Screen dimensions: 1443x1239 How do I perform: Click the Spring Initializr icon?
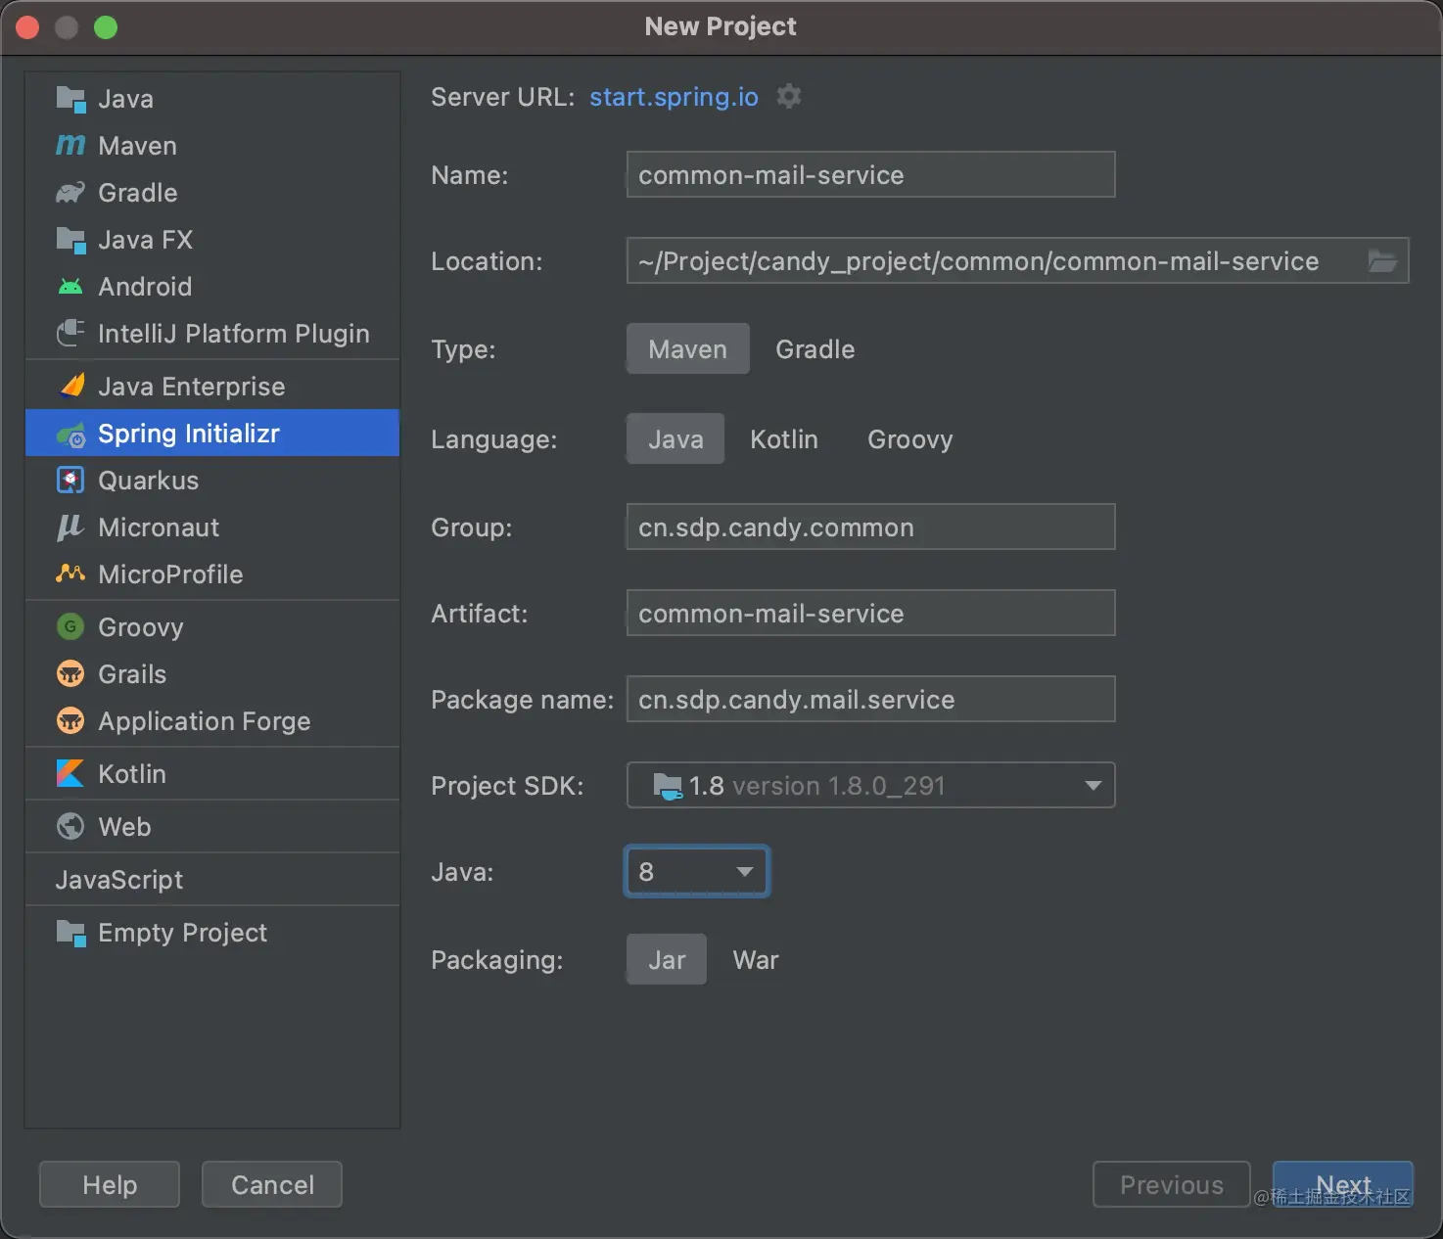click(70, 435)
